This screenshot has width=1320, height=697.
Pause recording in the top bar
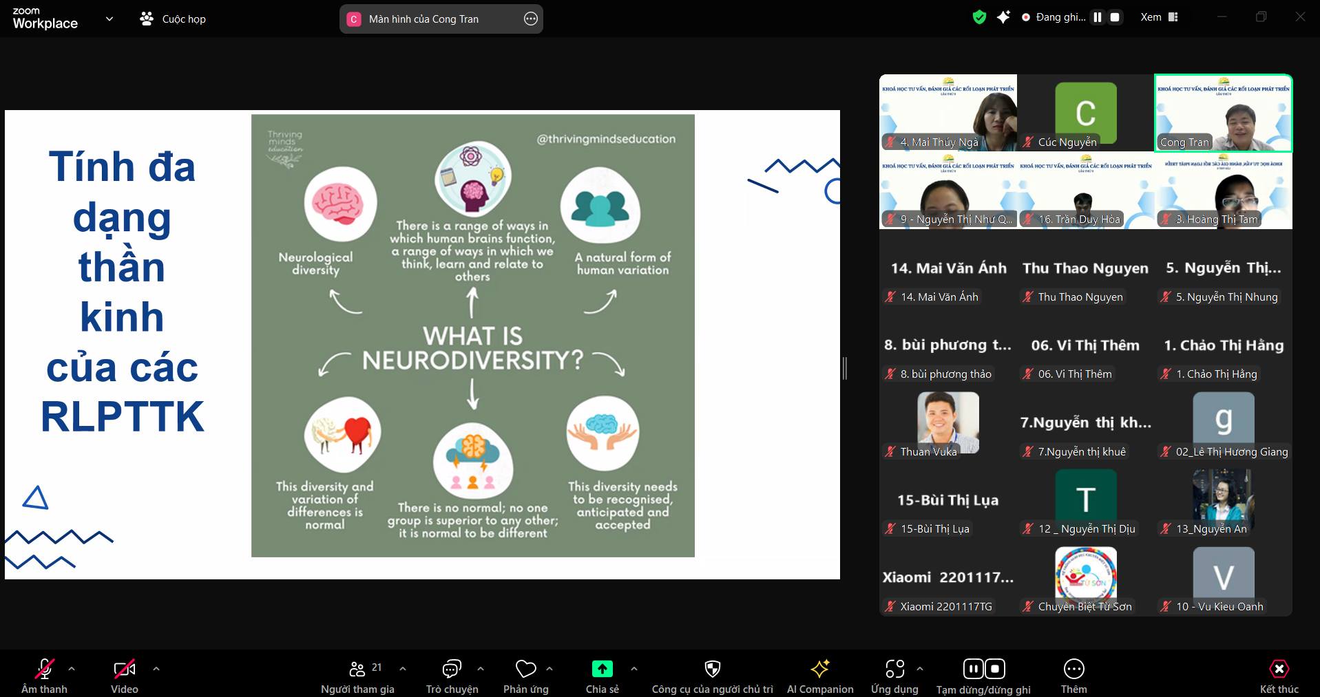pos(1098,17)
